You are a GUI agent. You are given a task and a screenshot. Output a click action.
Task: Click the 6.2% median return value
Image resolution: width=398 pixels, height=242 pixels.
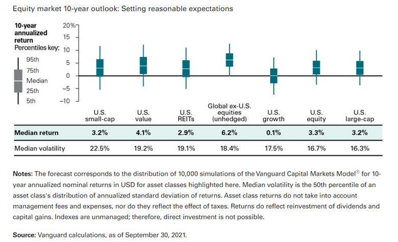coord(230,133)
